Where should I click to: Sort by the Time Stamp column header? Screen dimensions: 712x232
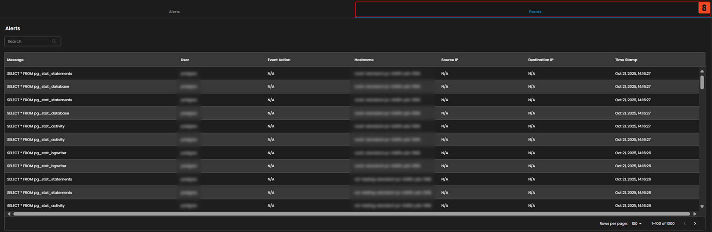click(x=626, y=60)
